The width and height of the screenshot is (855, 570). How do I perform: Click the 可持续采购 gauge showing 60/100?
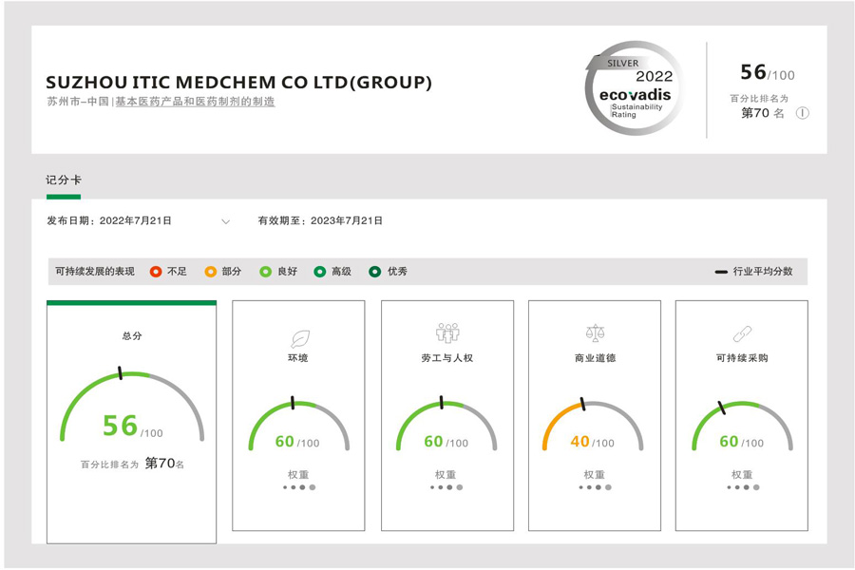click(x=742, y=425)
